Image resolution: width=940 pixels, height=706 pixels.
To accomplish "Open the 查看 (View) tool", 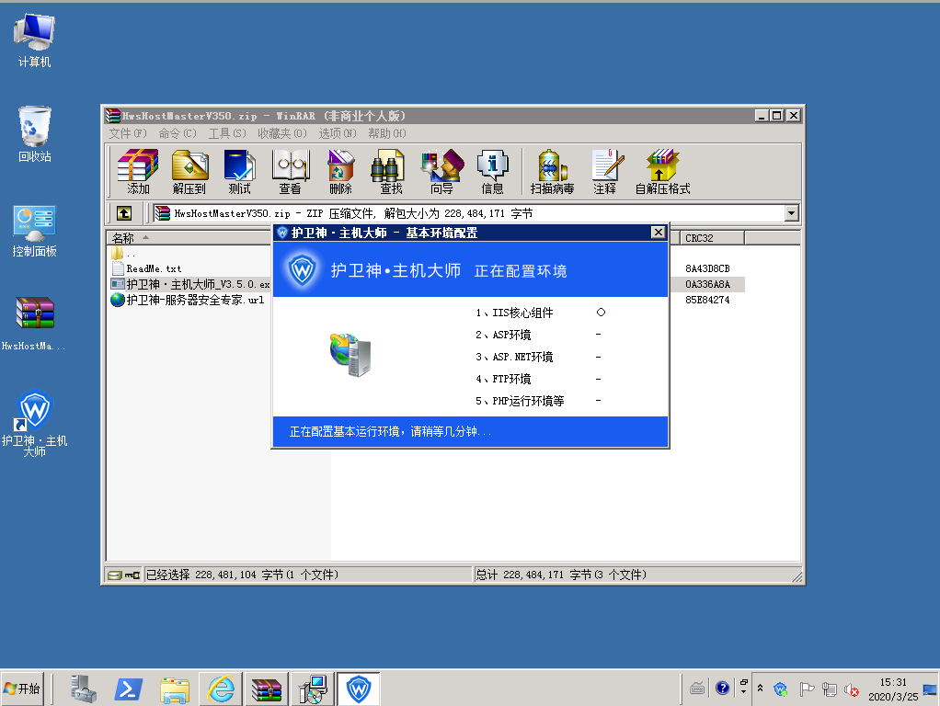I will click(x=290, y=171).
